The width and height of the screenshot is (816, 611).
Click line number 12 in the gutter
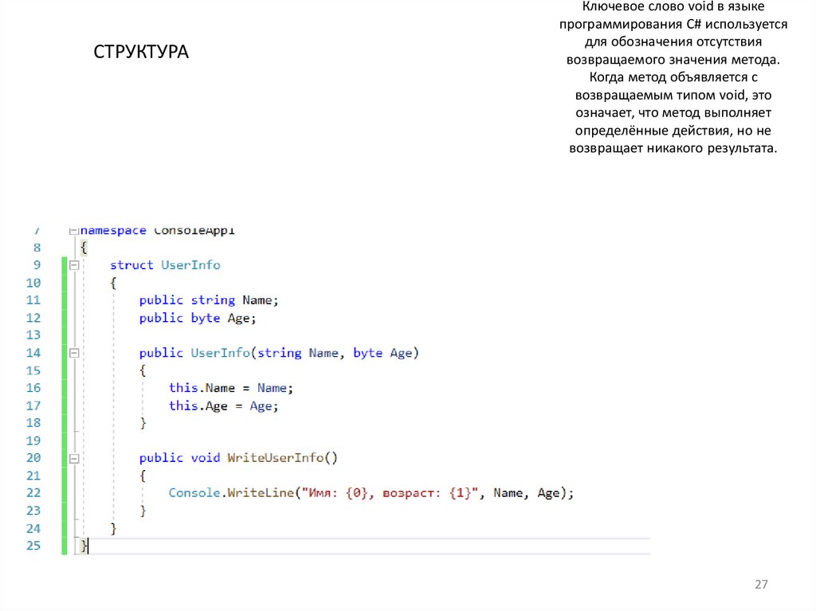click(33, 318)
